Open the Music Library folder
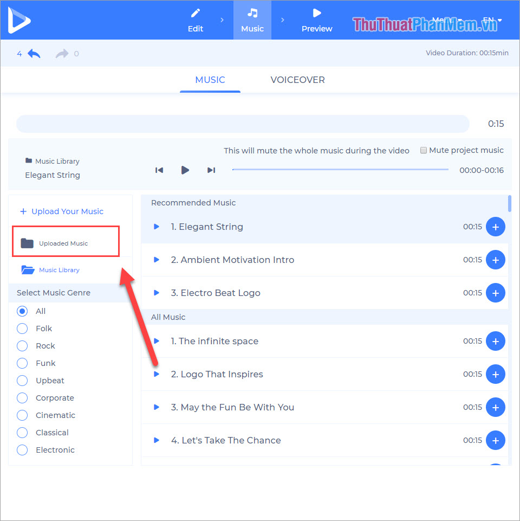This screenshot has height=521, width=520. [58, 270]
